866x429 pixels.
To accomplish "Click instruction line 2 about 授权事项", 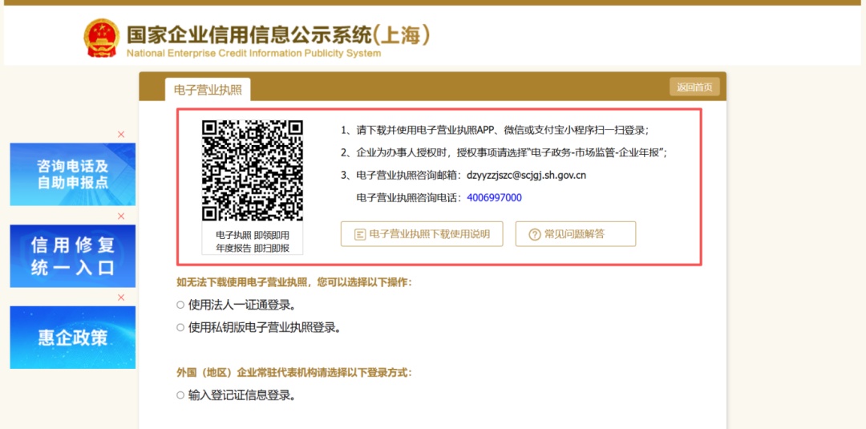I will [x=504, y=153].
